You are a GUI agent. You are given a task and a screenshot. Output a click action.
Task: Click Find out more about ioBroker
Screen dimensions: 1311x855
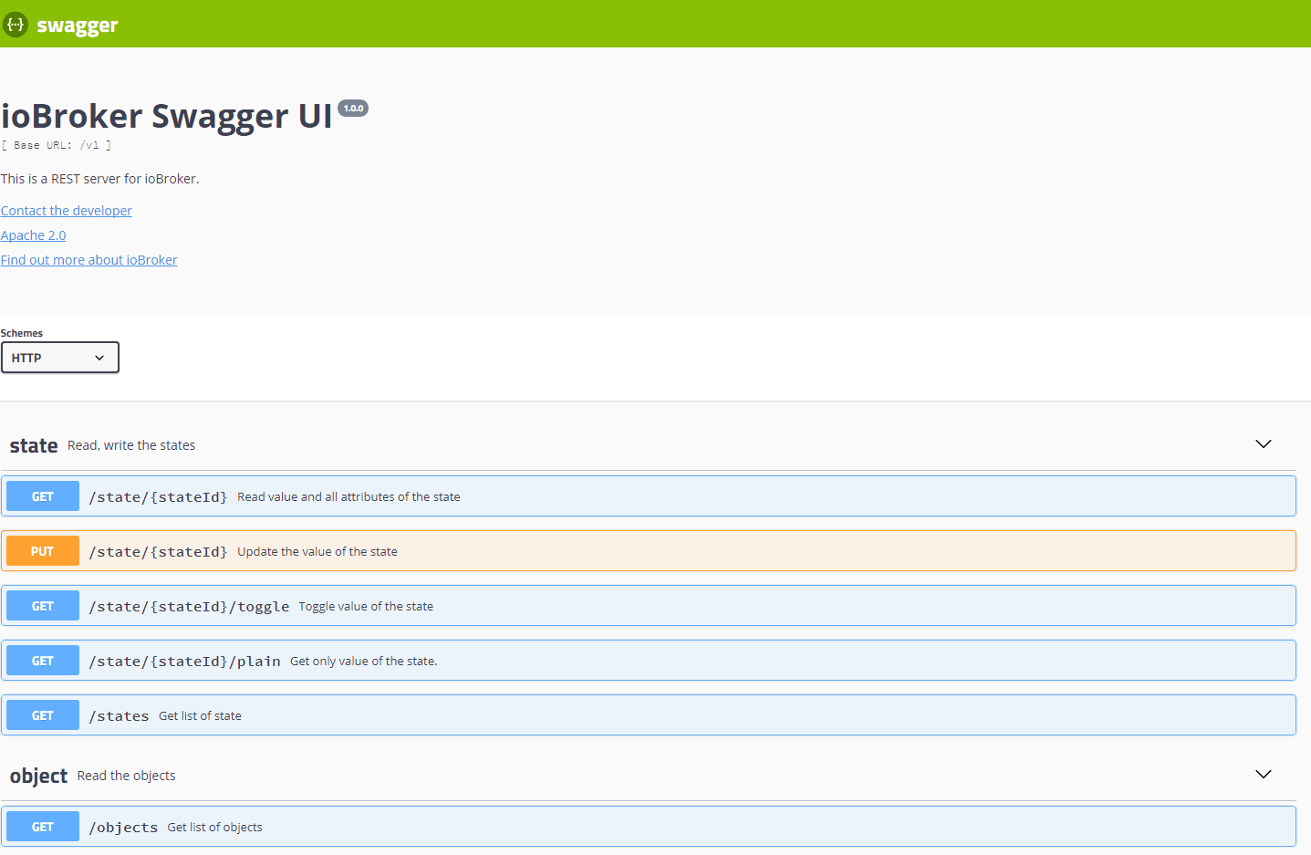pyautogui.click(x=88, y=259)
